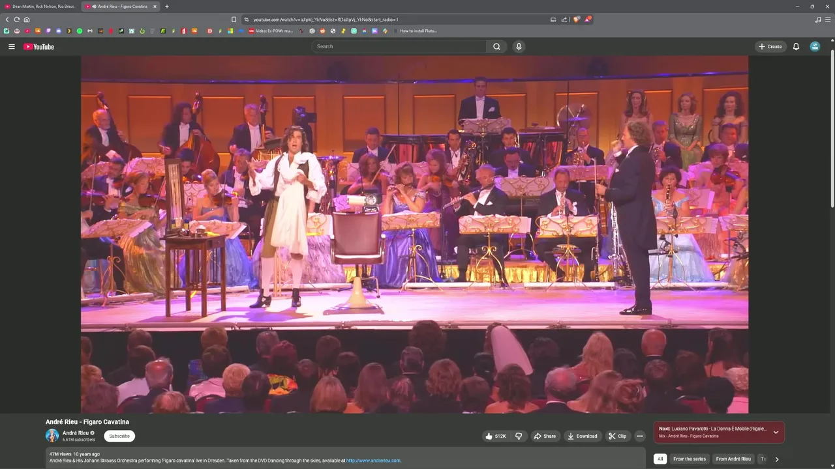Viewport: 835px width, 469px height.
Task: Select the From the series chip
Action: [x=690, y=459]
